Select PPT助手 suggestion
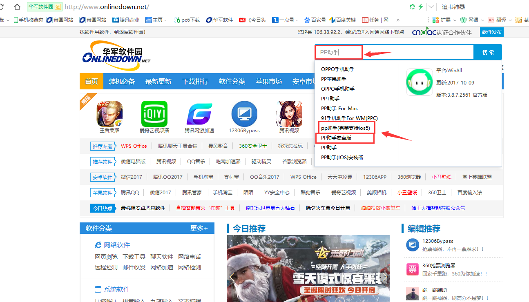The width and height of the screenshot is (529, 302). point(330,98)
